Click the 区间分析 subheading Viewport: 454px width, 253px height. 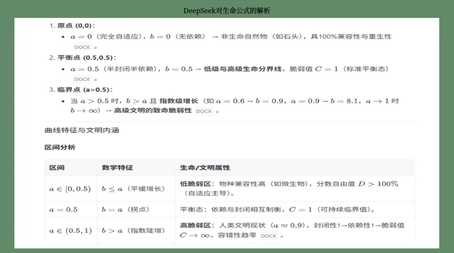click(60, 147)
